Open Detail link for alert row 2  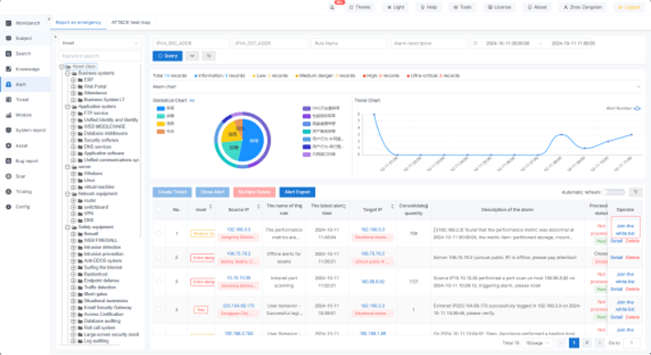pyautogui.click(x=616, y=257)
